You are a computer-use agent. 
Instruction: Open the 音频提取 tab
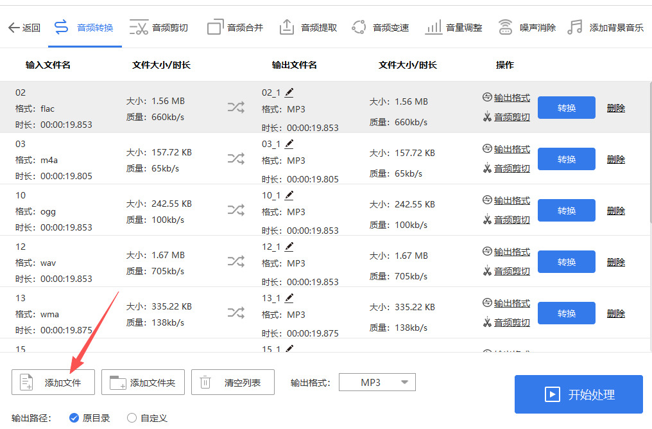point(308,28)
